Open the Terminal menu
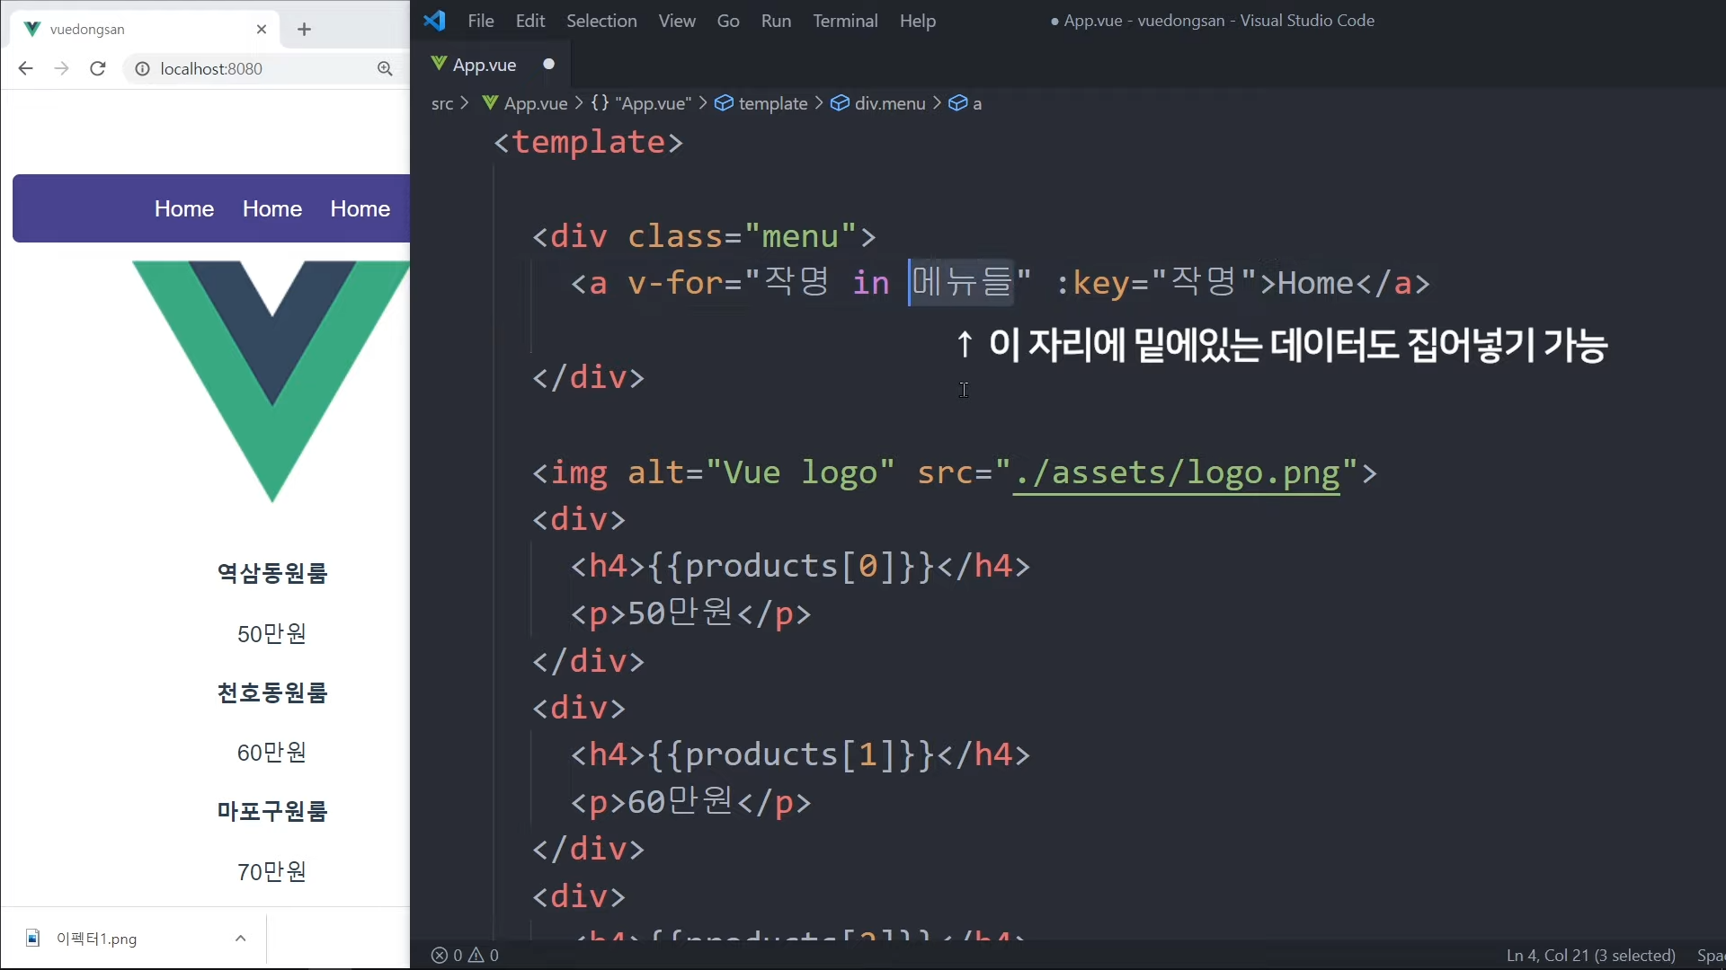 (x=845, y=21)
